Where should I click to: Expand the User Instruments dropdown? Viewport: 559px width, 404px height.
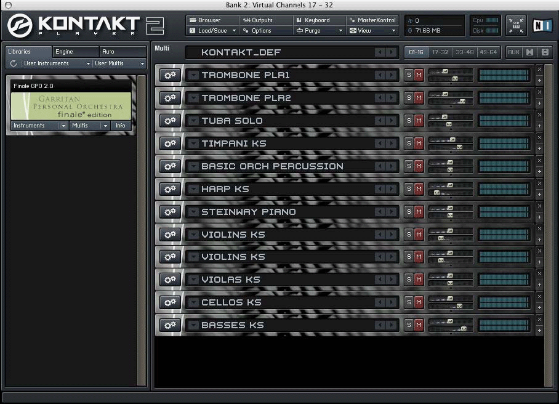coord(57,63)
